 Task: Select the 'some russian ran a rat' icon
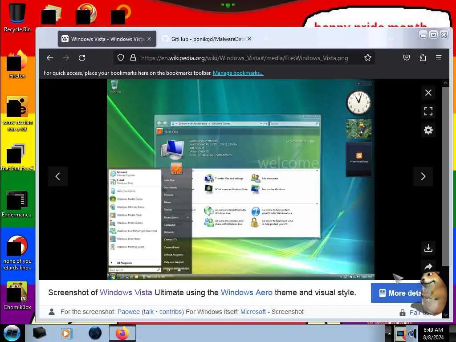click(17, 114)
